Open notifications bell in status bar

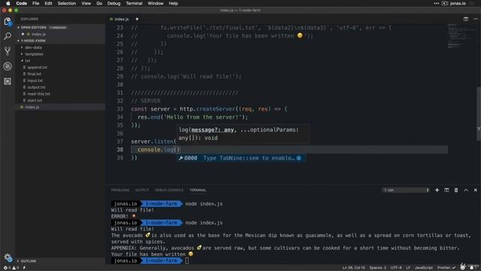coord(472,268)
